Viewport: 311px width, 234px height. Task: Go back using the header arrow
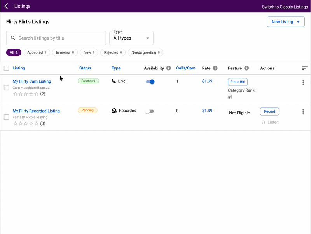tap(6, 6)
